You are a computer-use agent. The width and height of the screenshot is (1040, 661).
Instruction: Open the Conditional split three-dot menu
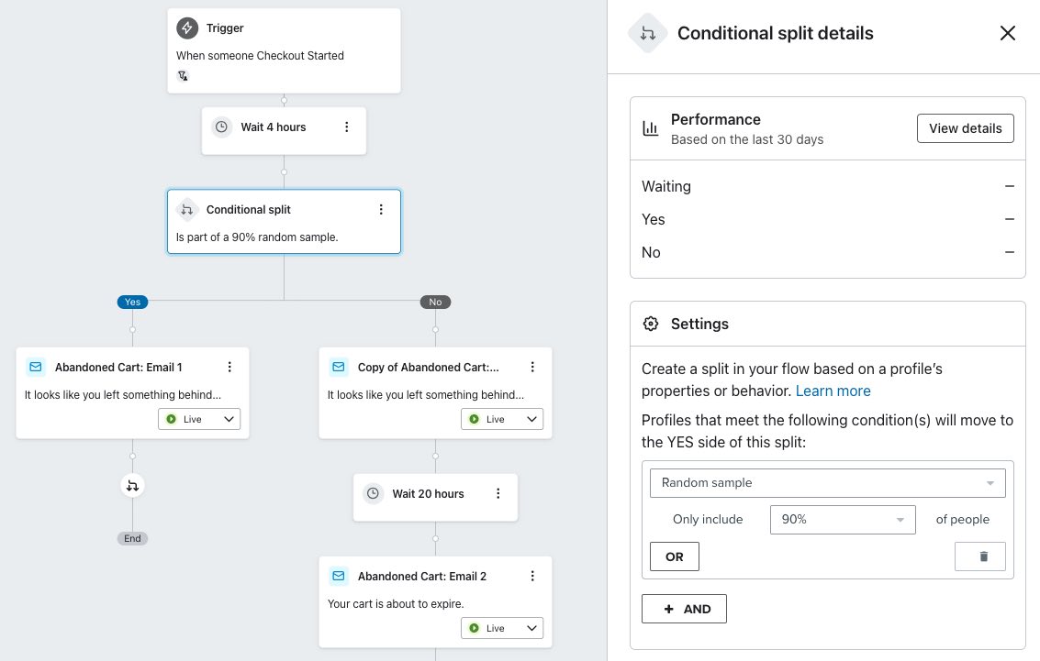(381, 209)
